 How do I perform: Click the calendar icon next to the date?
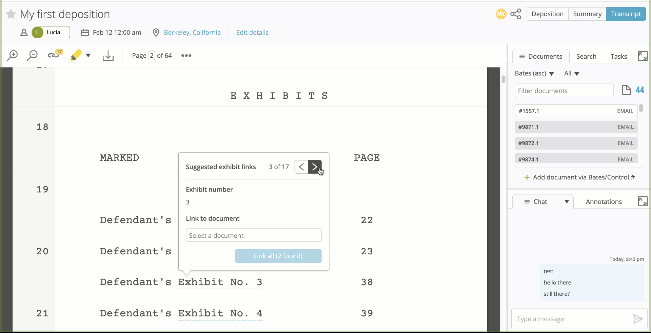[85, 33]
